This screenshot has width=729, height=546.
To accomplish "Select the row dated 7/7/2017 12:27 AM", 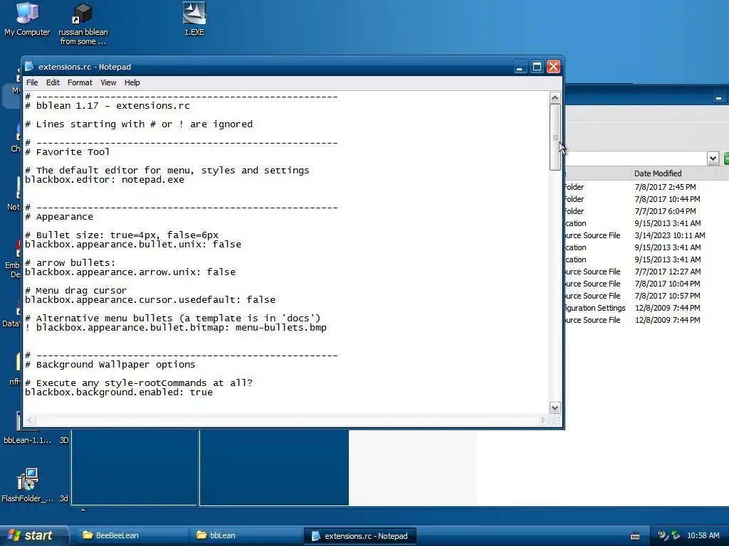I will [x=646, y=272].
